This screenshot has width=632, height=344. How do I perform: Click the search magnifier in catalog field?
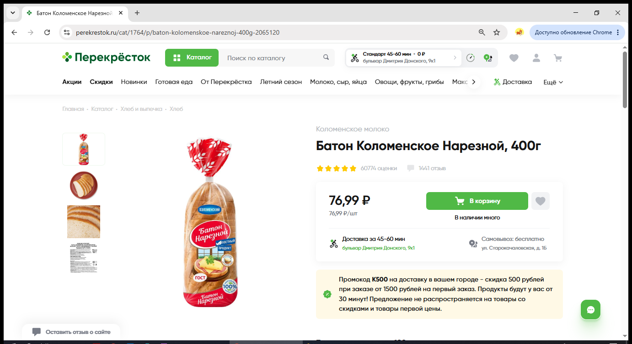(326, 57)
